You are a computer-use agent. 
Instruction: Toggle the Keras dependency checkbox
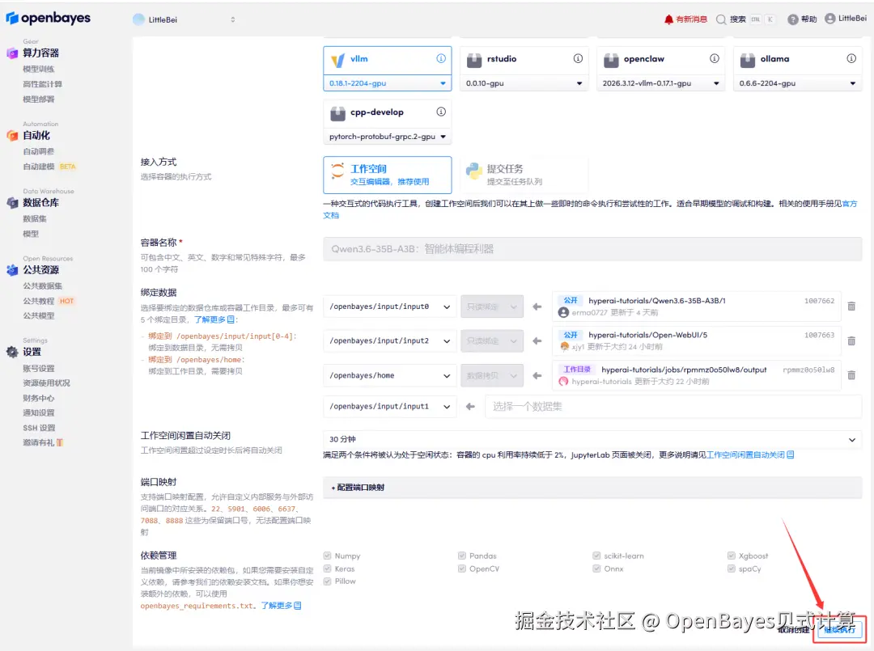coord(327,569)
